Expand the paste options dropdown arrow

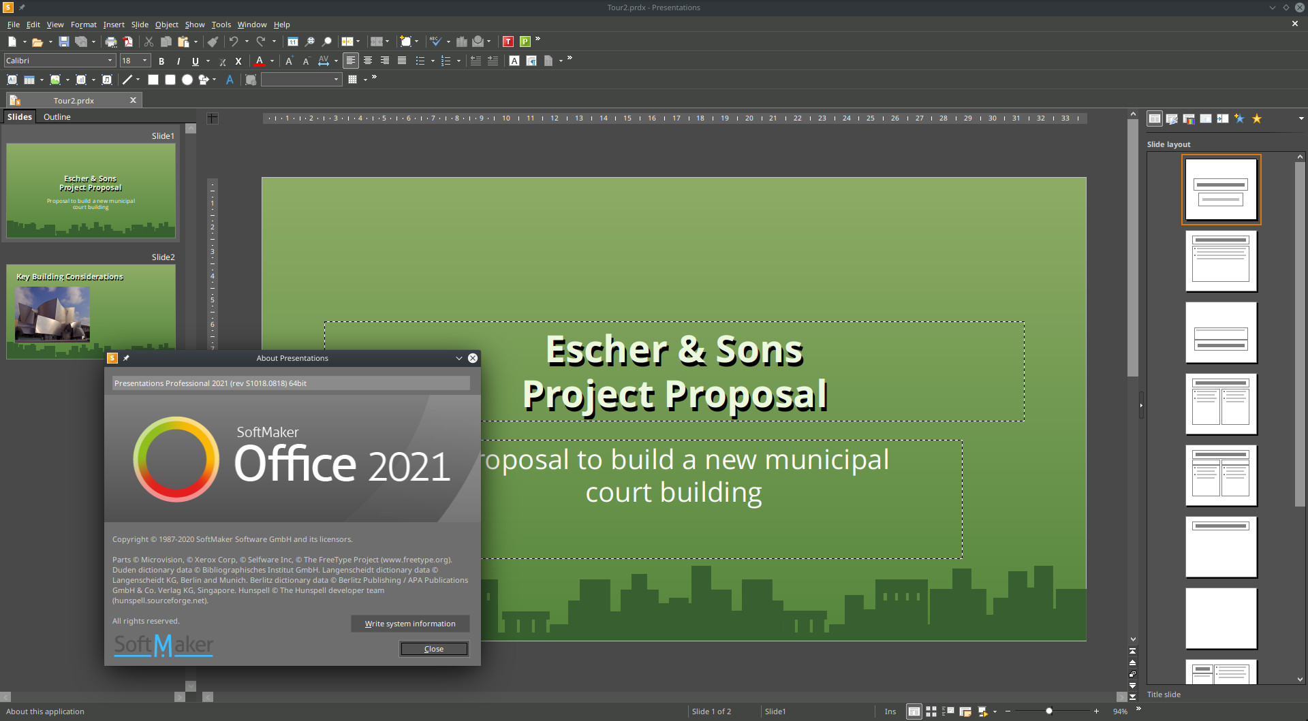click(196, 42)
